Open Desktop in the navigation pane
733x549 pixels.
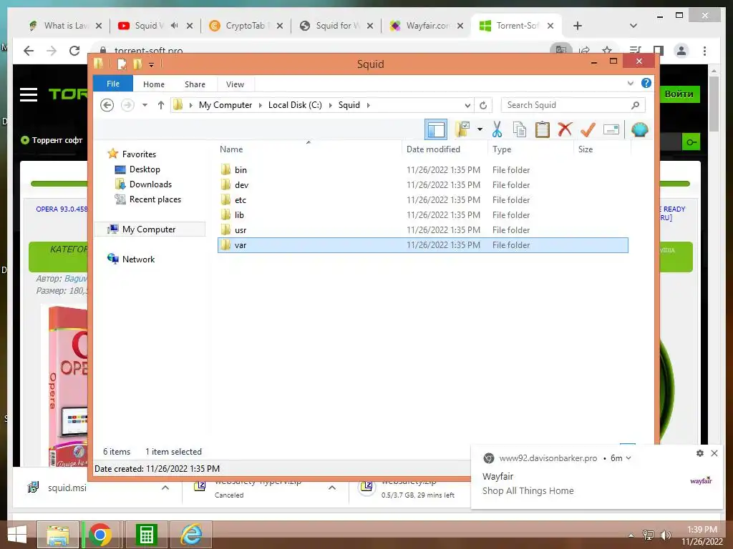pos(145,169)
